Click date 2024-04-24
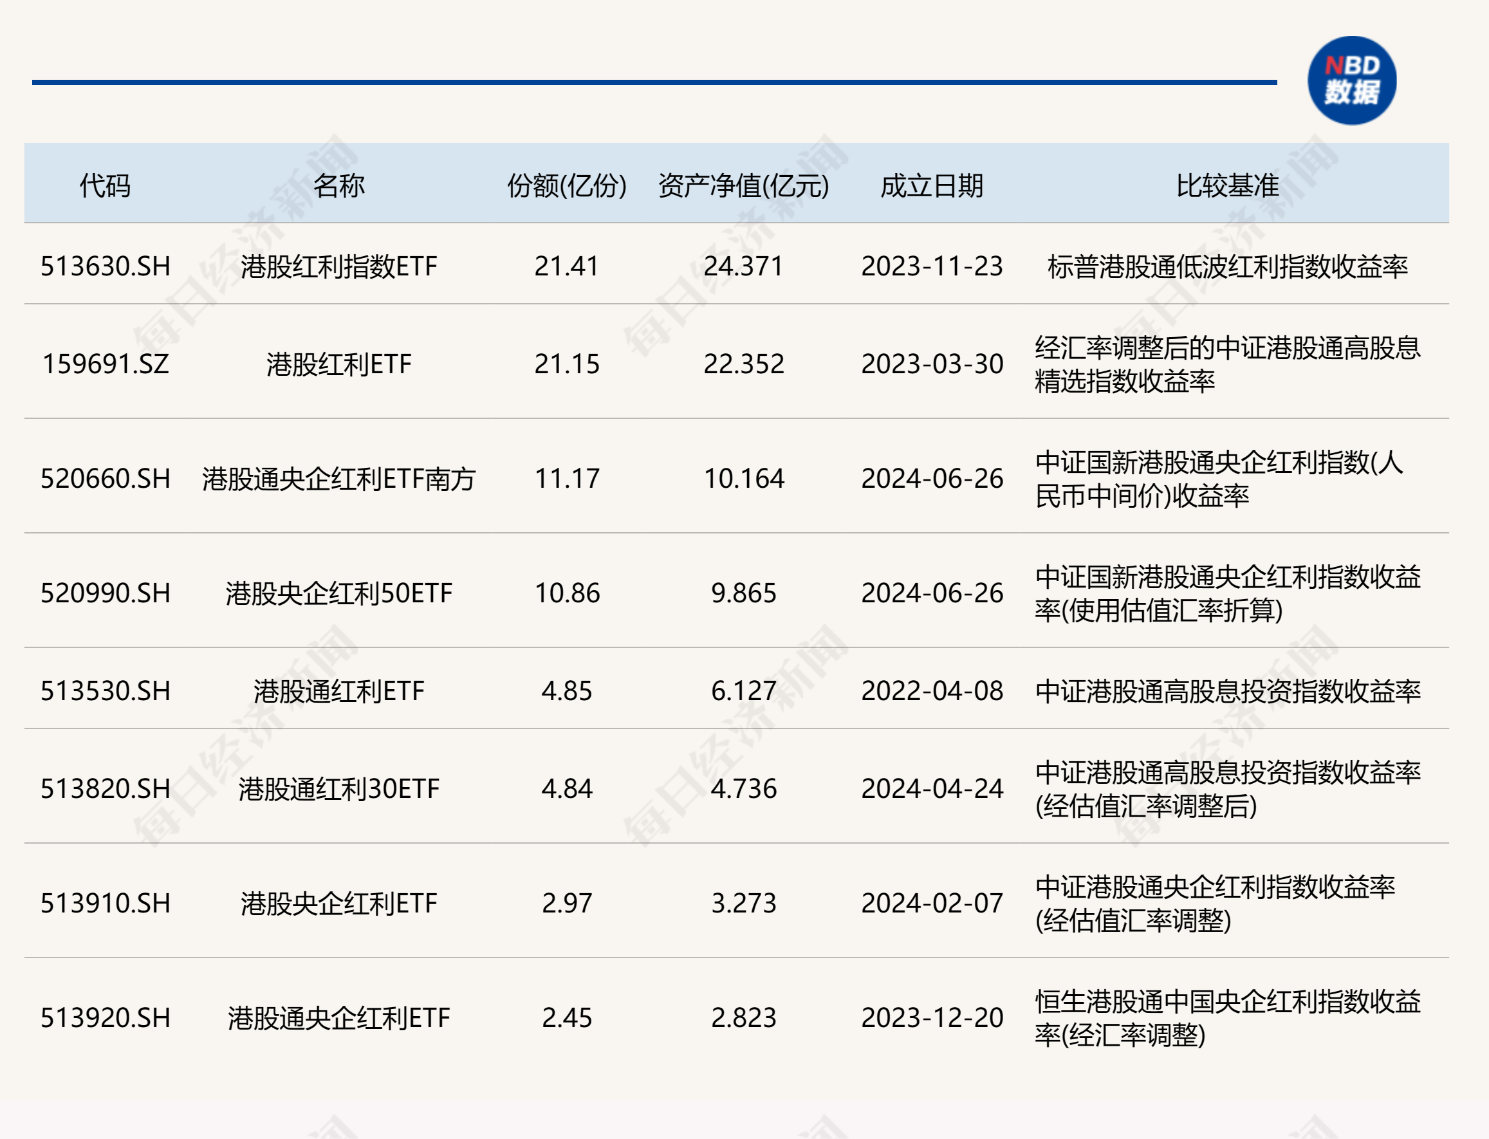 tap(932, 788)
